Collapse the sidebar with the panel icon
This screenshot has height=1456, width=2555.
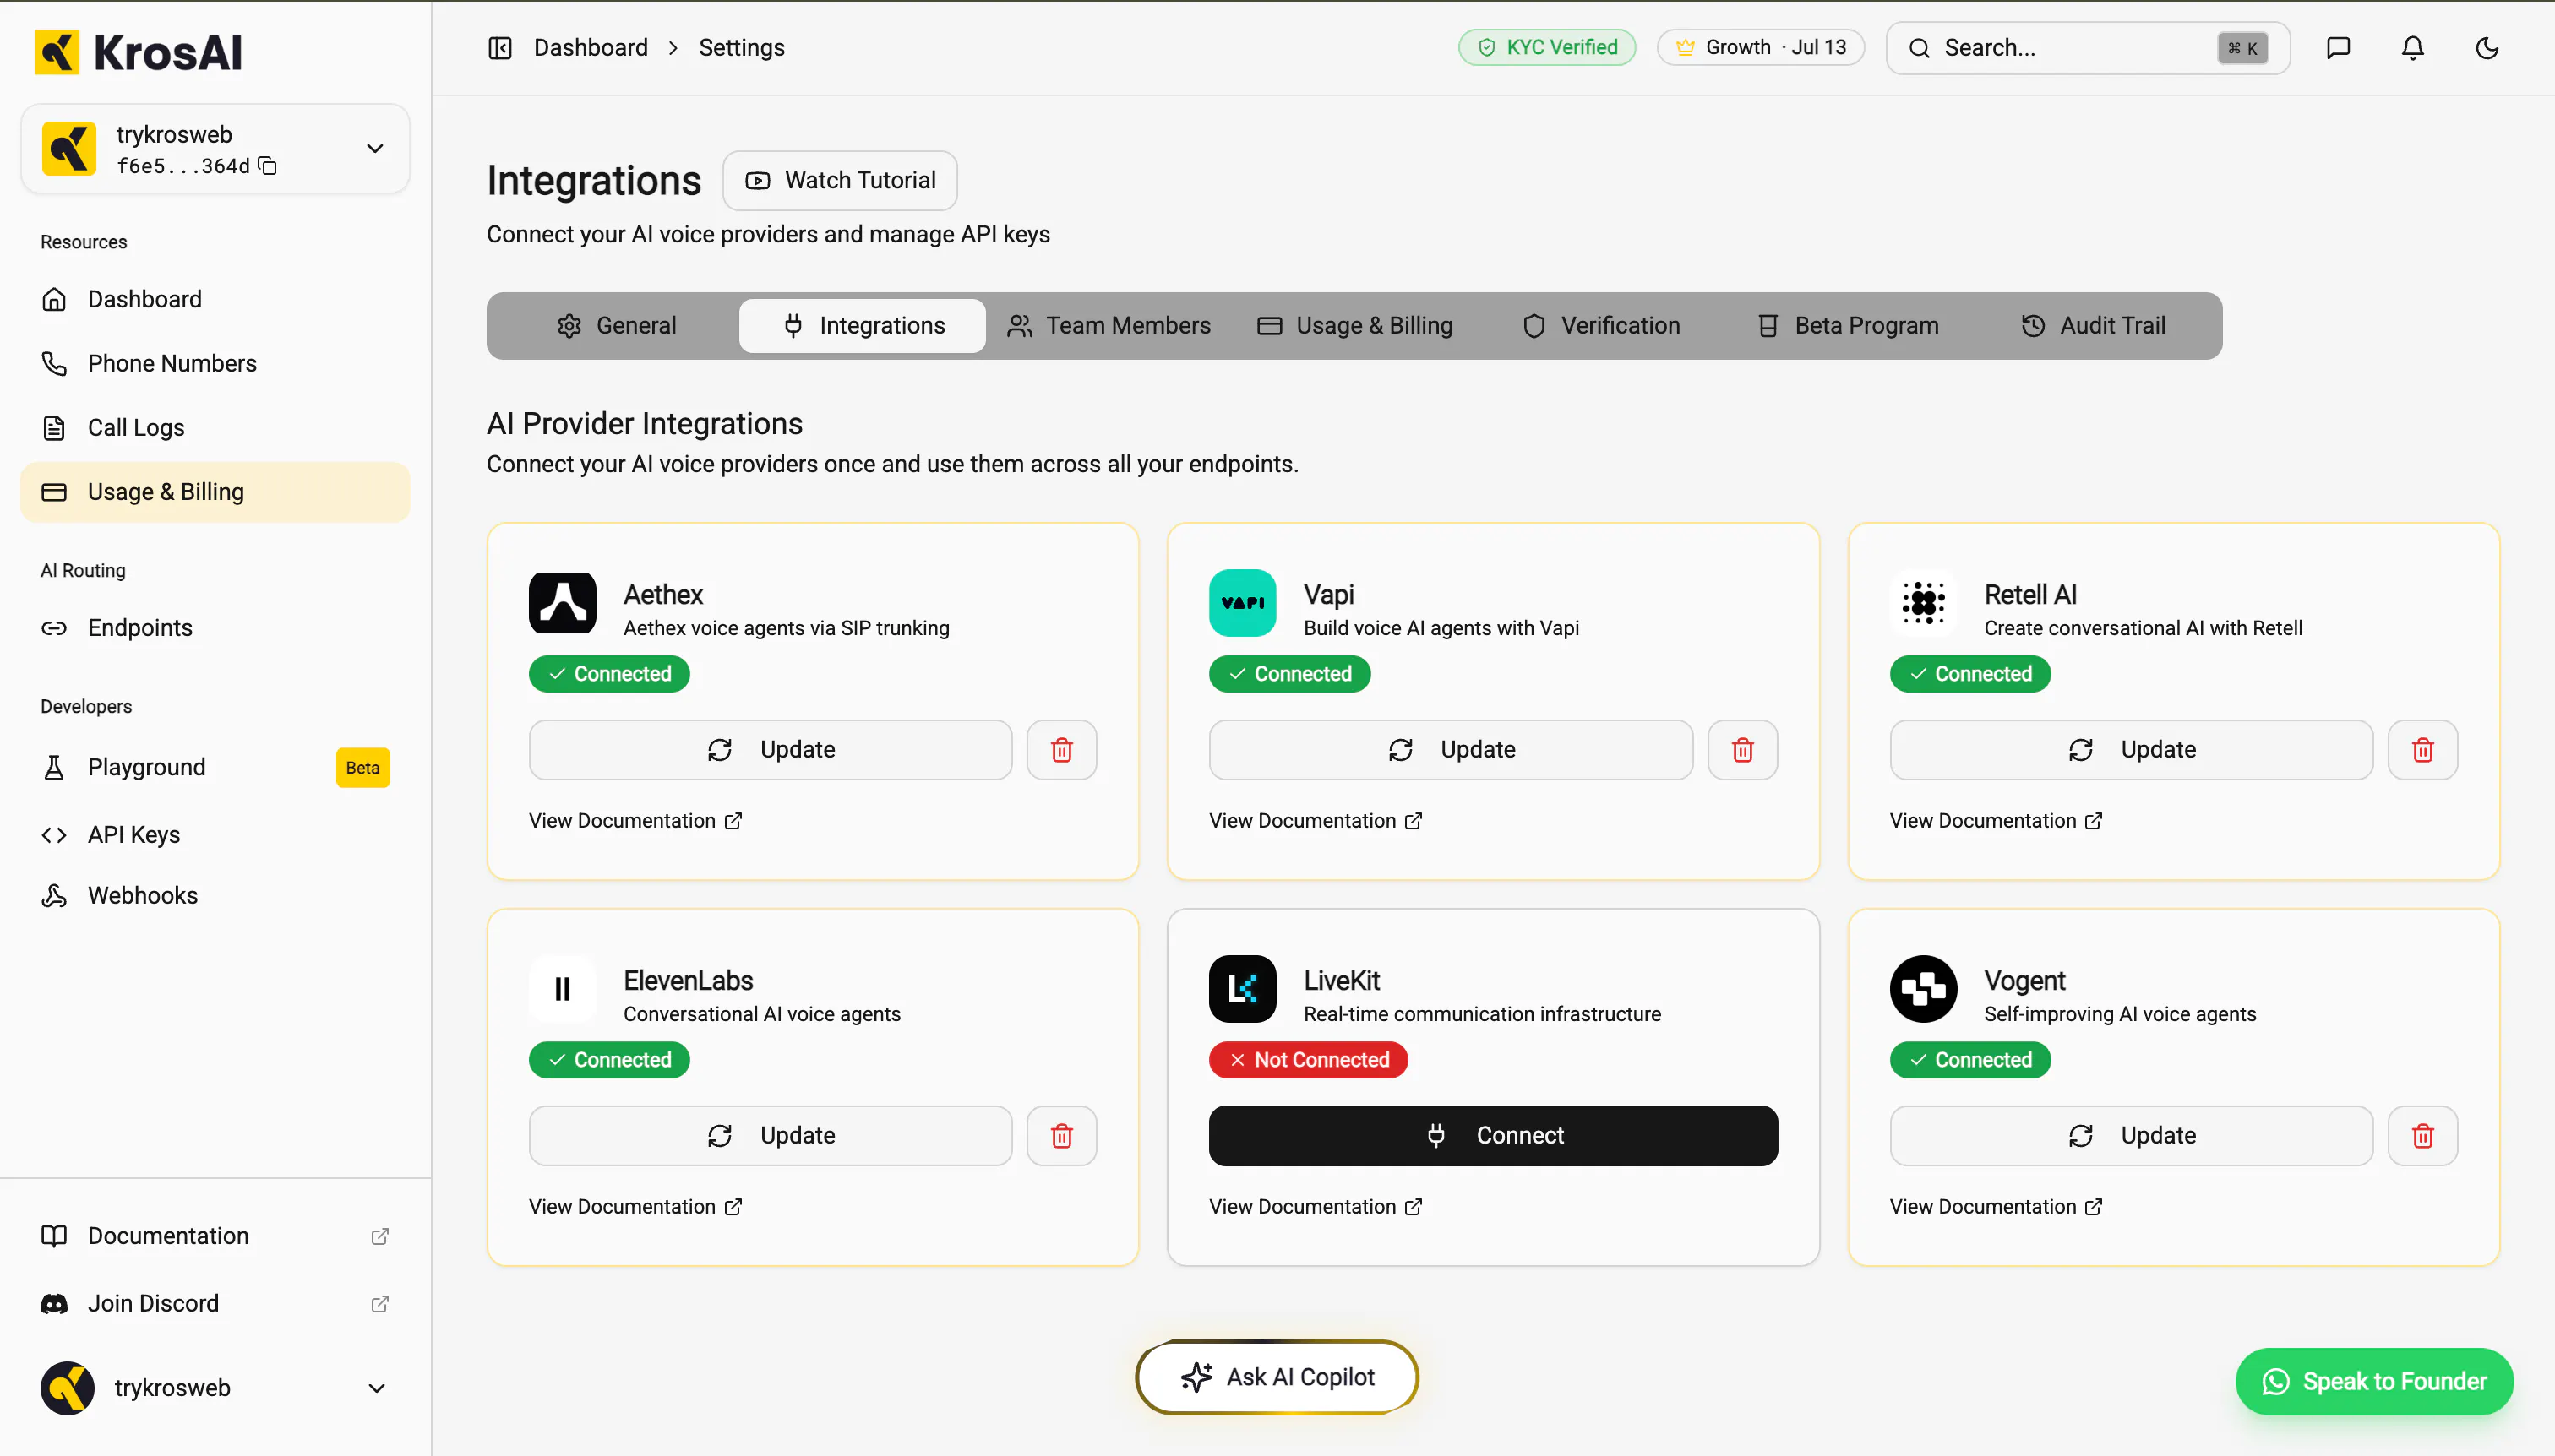500,48
